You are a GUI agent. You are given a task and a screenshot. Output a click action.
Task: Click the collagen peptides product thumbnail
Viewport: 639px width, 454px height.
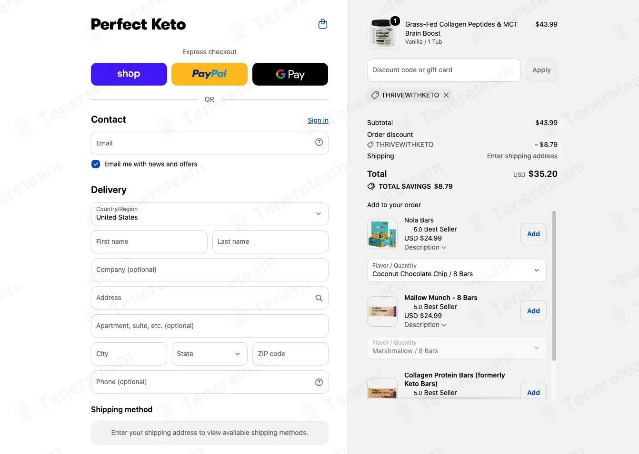pyautogui.click(x=382, y=33)
